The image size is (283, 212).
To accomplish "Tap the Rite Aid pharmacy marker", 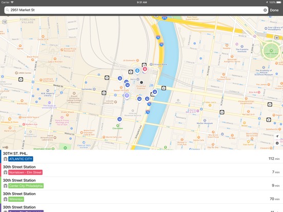I will [259, 92].
